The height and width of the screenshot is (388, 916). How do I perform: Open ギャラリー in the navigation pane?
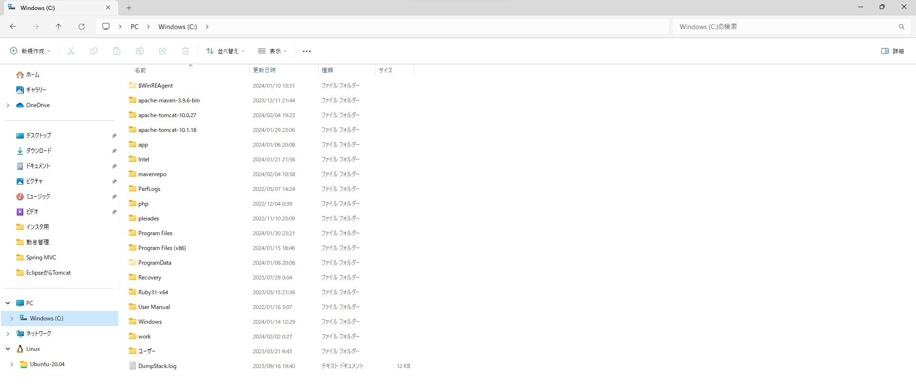[36, 90]
